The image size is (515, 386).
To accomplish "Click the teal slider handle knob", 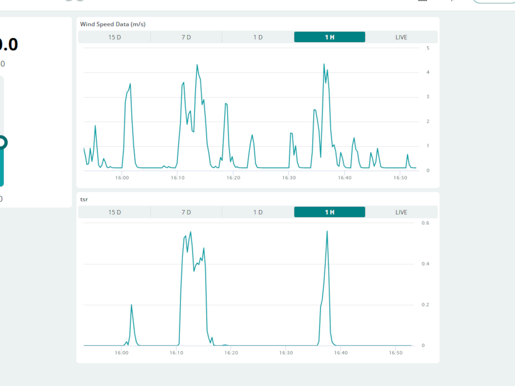I will point(2,142).
